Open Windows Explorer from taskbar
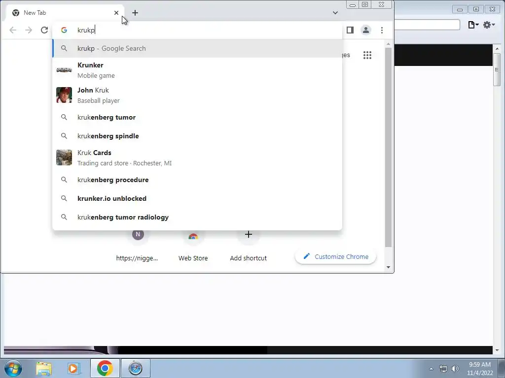505x378 pixels. tap(44, 368)
